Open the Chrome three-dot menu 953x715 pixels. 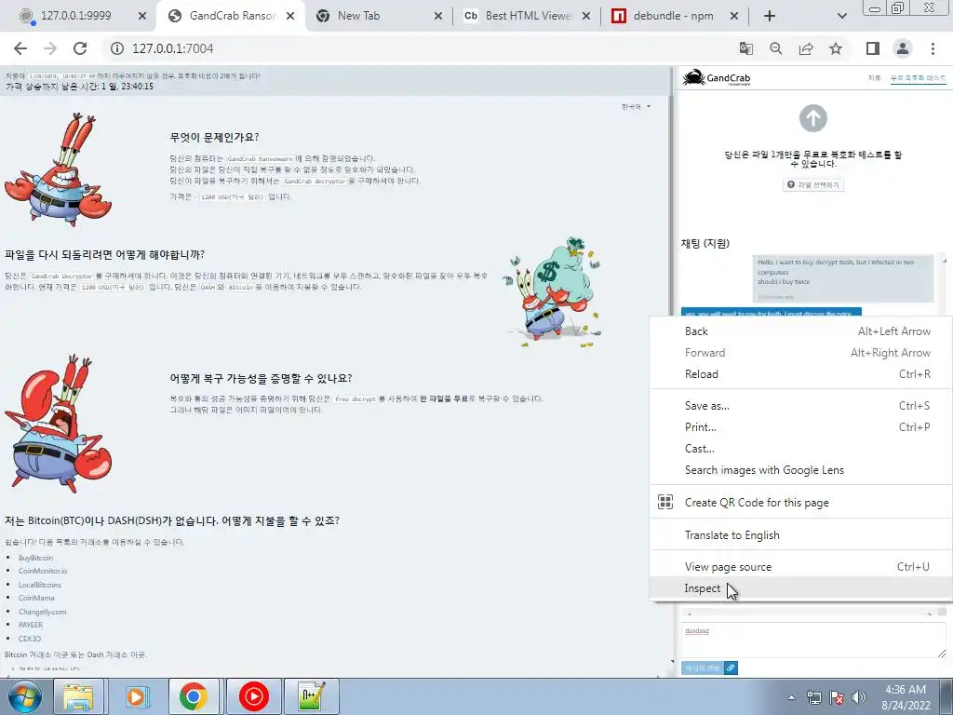tap(933, 48)
